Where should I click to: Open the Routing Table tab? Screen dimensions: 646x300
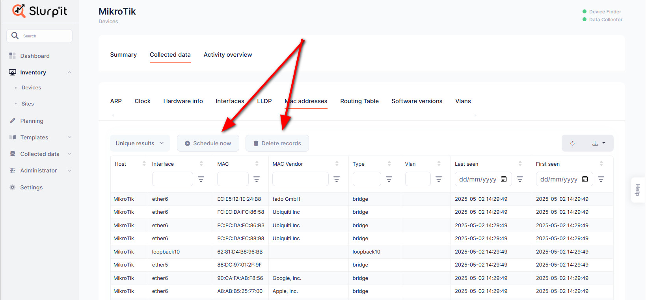pos(359,101)
